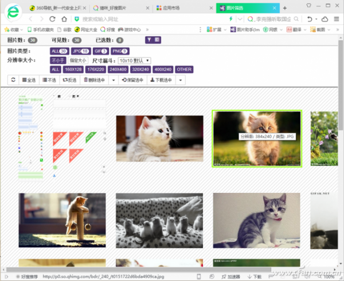The image size is (344, 281).
Task: Open new tab with plus icon
Action: pos(285,8)
